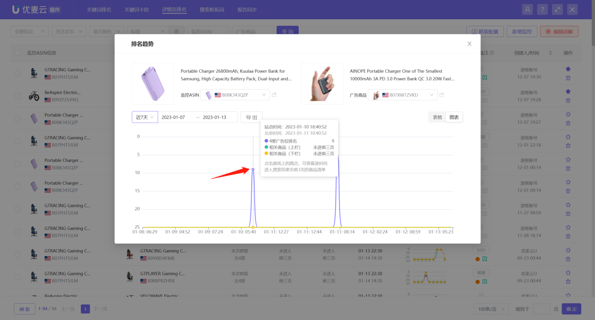This screenshot has height=320, width=595.
Task: Expand the 监控ASIN B08K343QZP dropdown
Action: pos(235,95)
